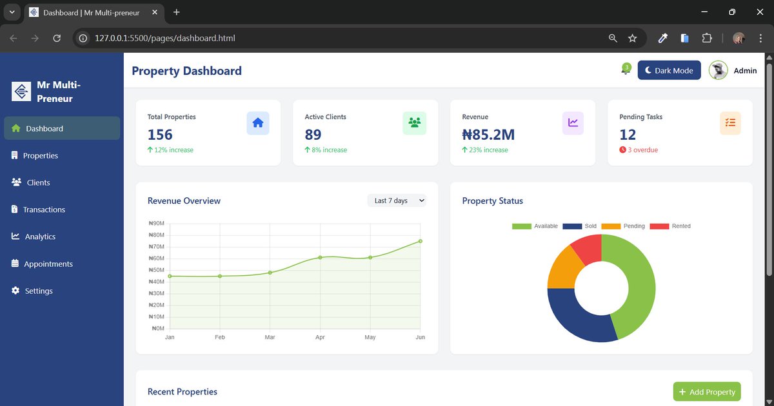Click the Pending Tasks checklist icon

tap(730, 122)
